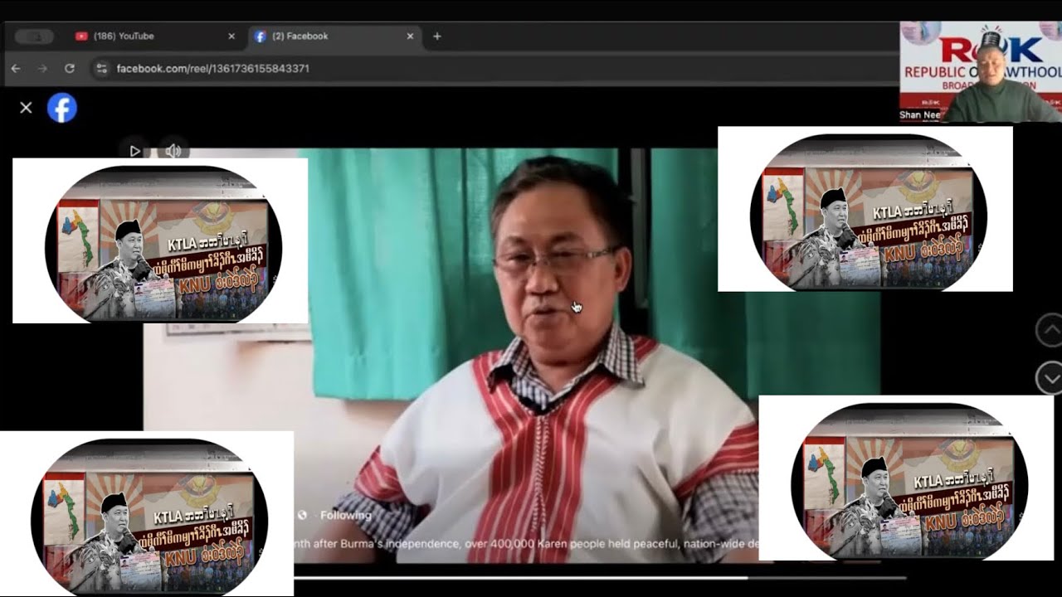Switch to the Facebook browser tab
This screenshot has height=597, width=1062.
click(334, 36)
